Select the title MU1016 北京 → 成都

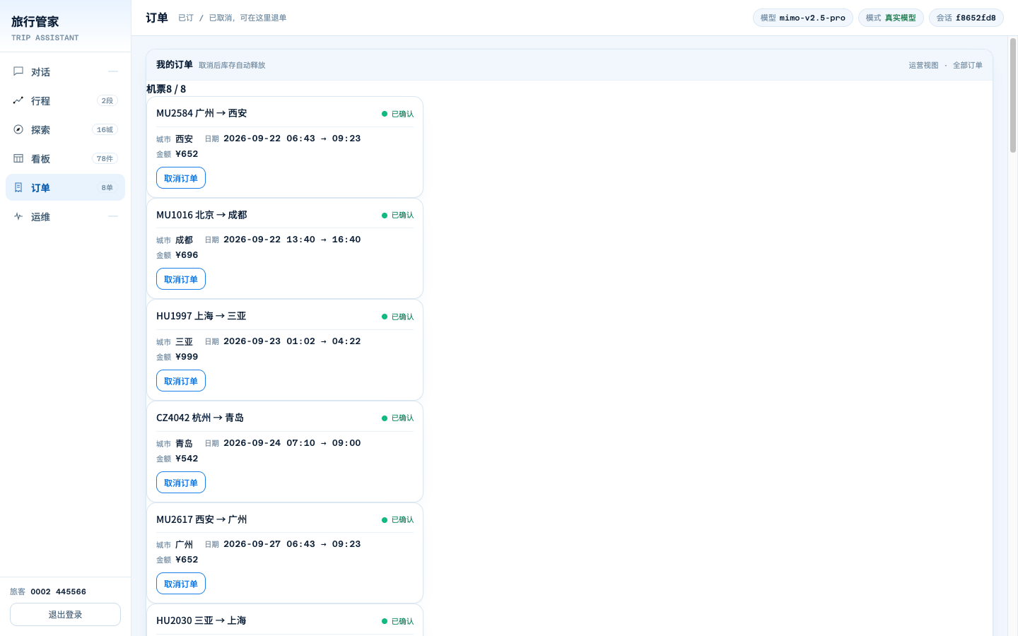tap(201, 215)
